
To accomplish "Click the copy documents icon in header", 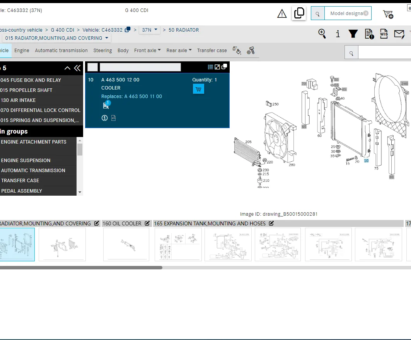I will click(299, 13).
